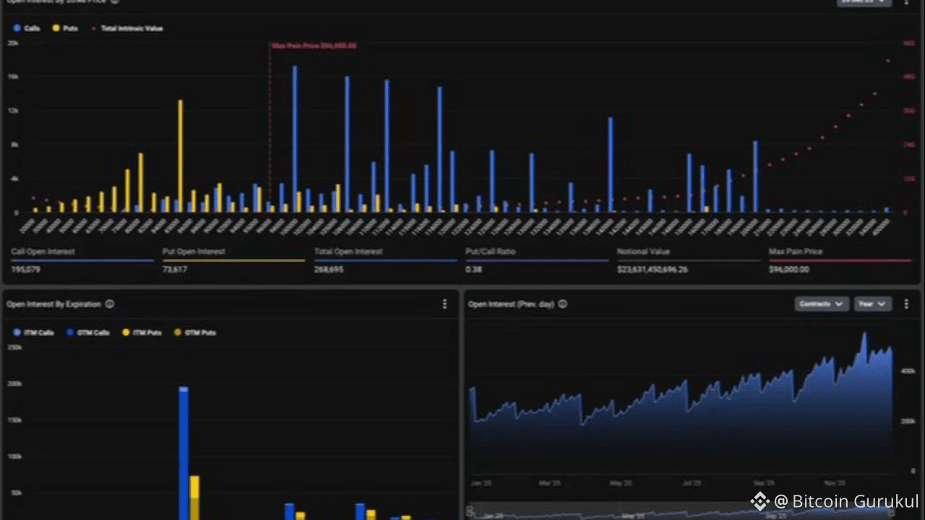Screen dimensions: 925x520
Task: Toggle ITM Calls series in expiration legend
Action: pyautogui.click(x=33, y=333)
